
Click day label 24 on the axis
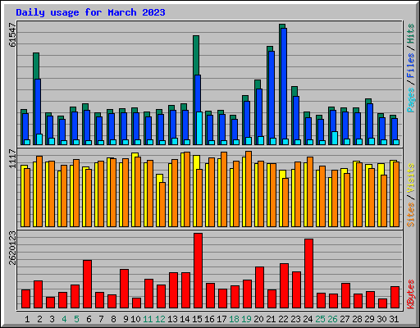pos(308,319)
